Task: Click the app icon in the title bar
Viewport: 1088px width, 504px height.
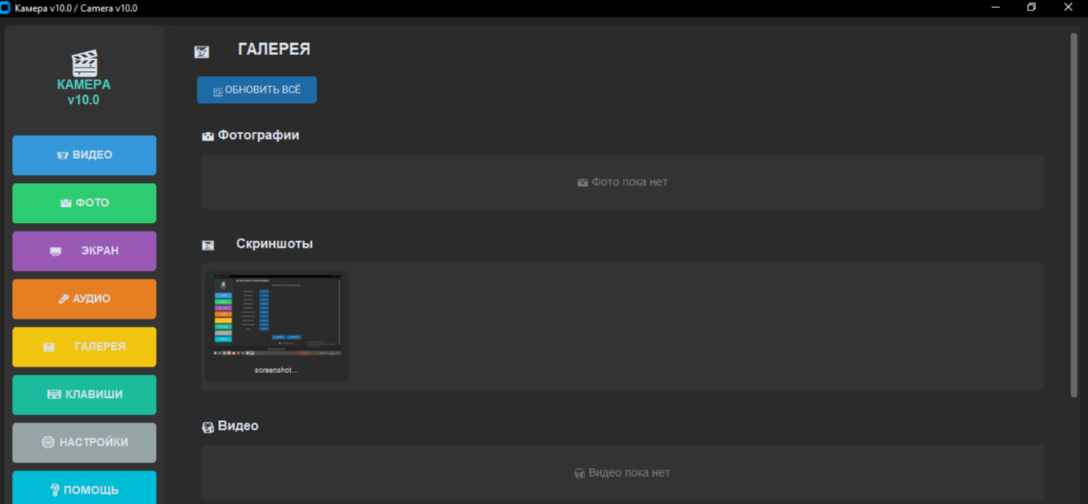Action: tap(6, 8)
